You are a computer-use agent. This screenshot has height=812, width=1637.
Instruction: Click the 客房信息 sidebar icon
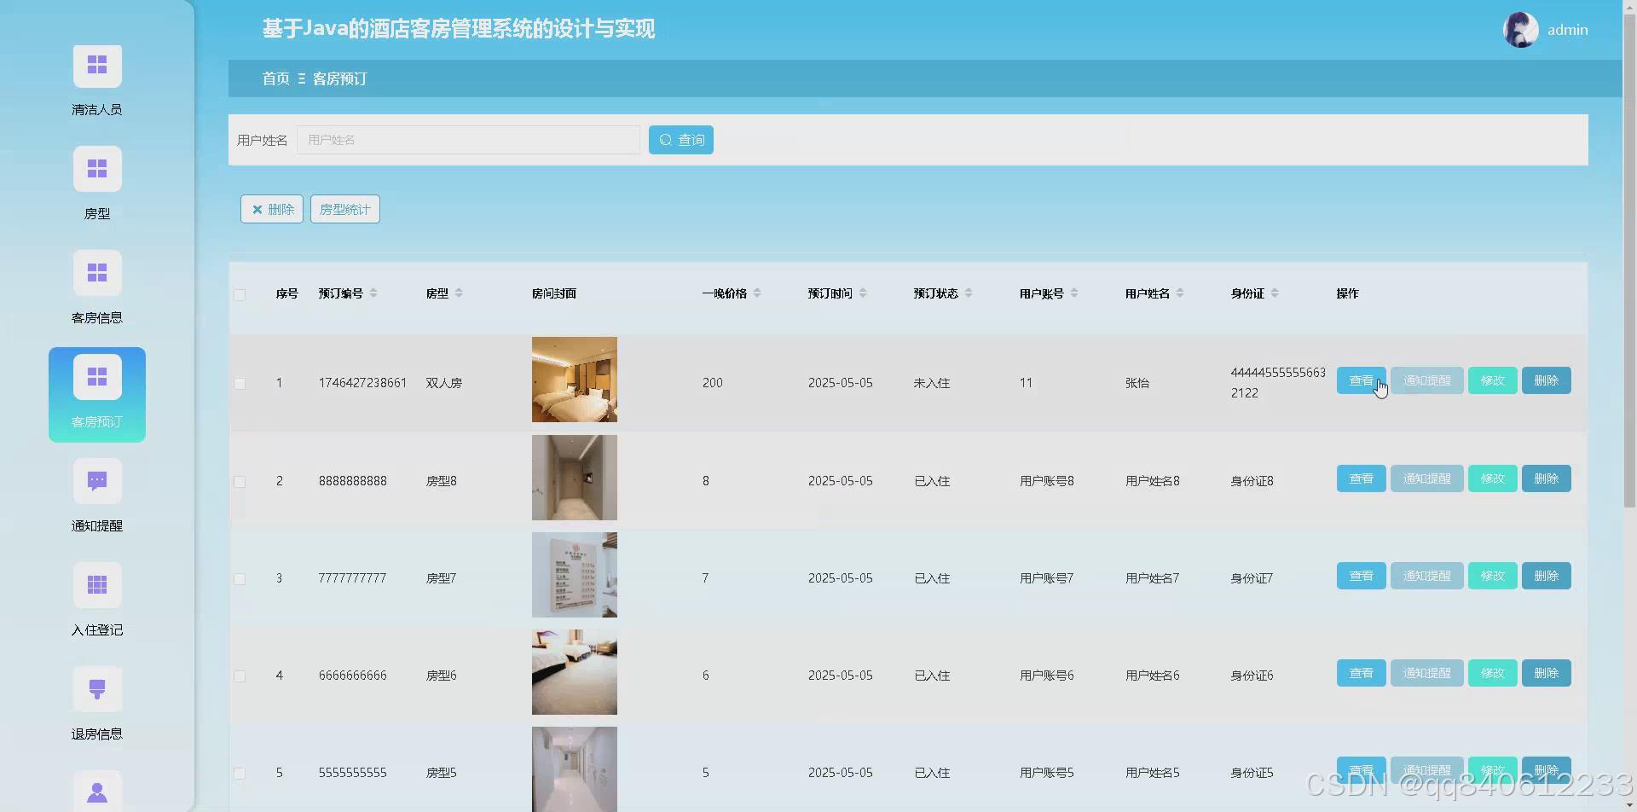click(x=96, y=272)
